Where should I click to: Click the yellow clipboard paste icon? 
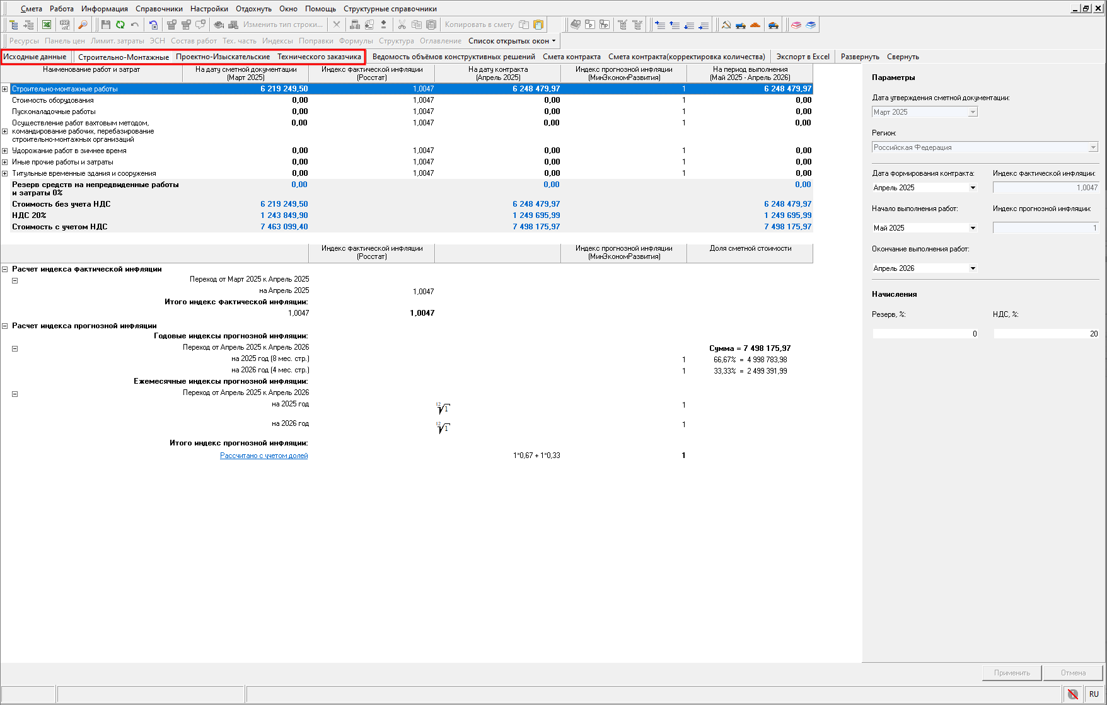538,25
